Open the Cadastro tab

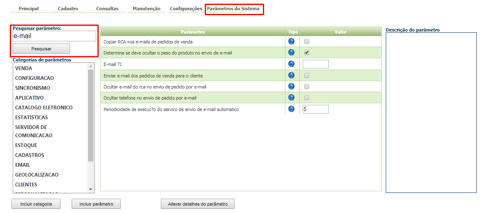coord(68,9)
